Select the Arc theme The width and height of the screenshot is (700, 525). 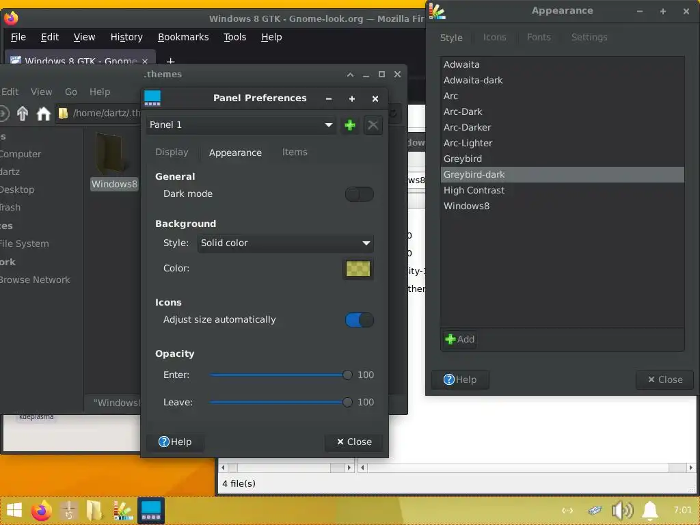click(x=562, y=96)
